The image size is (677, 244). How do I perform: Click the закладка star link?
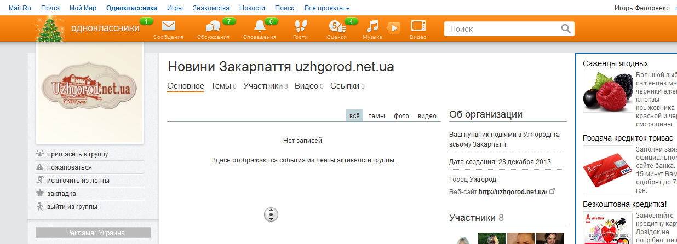click(x=61, y=194)
